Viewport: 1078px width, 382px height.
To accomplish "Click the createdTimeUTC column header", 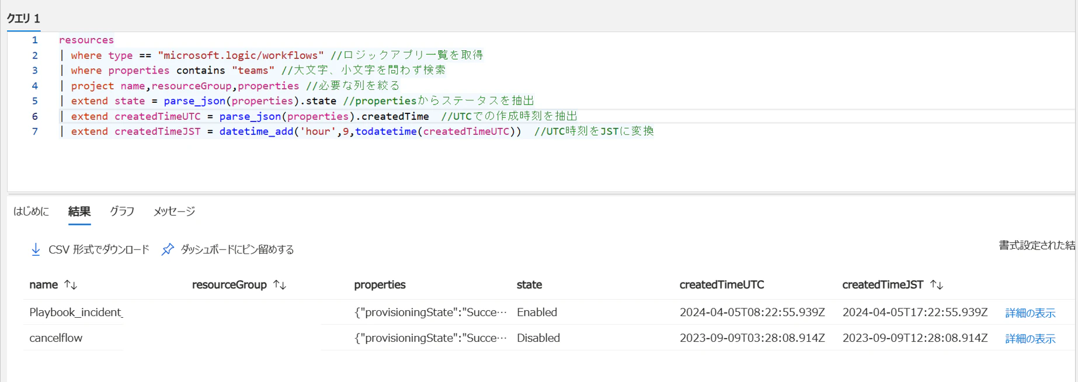I will 722,285.
